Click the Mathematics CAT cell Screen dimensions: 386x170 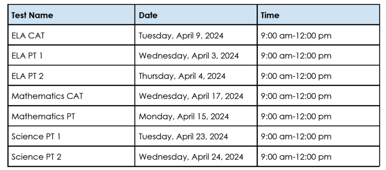[x=47, y=96]
